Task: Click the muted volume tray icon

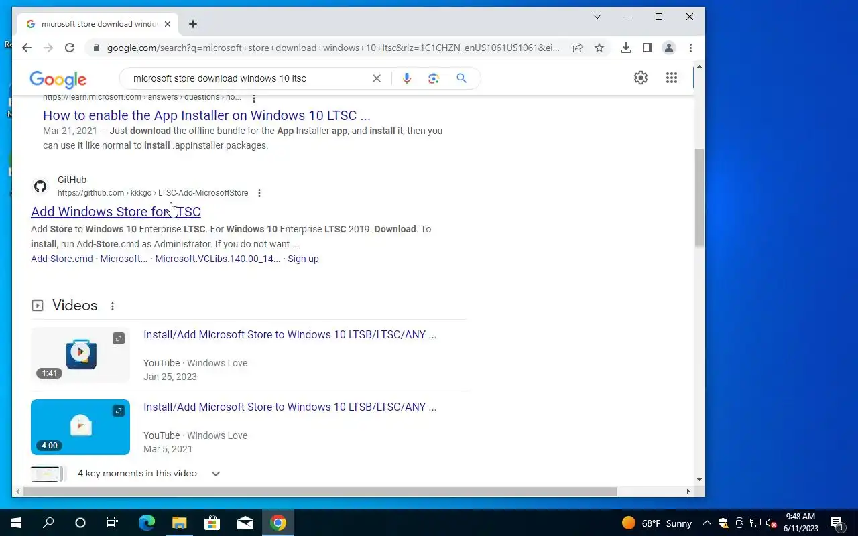Action: click(x=772, y=523)
